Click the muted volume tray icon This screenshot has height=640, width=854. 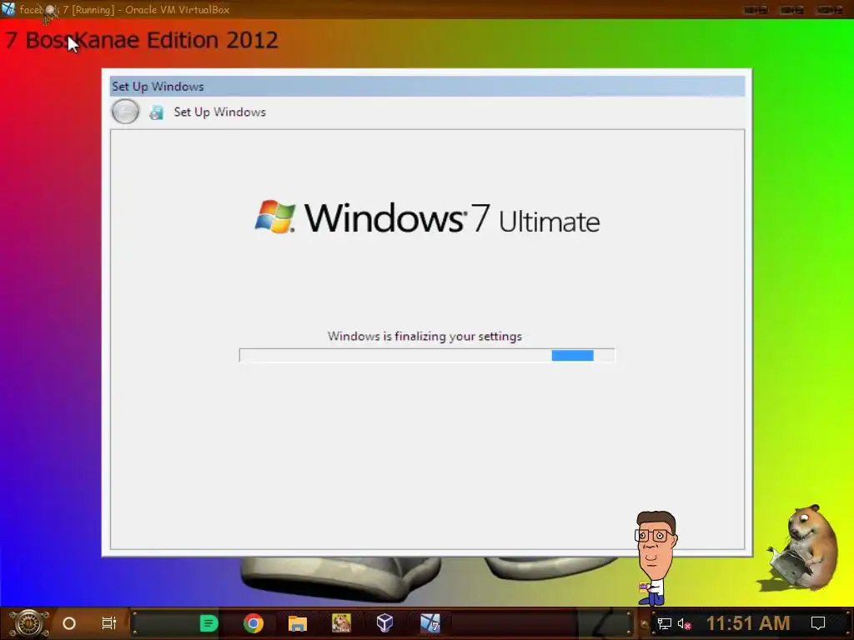pos(684,623)
